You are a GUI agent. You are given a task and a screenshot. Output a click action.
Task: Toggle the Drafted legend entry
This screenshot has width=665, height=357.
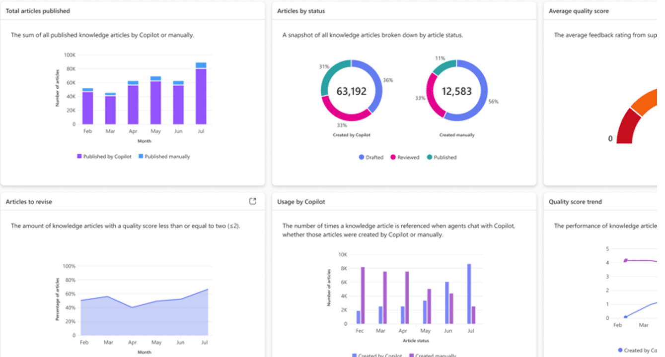click(x=371, y=157)
